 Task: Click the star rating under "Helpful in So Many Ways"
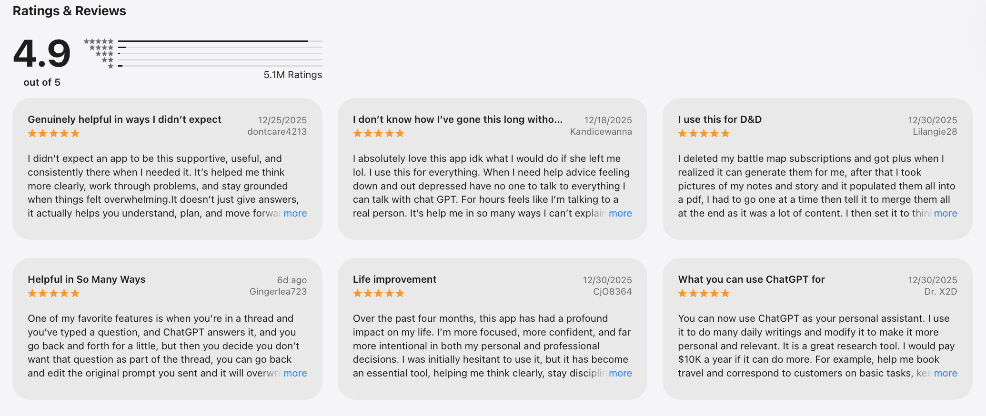point(53,293)
